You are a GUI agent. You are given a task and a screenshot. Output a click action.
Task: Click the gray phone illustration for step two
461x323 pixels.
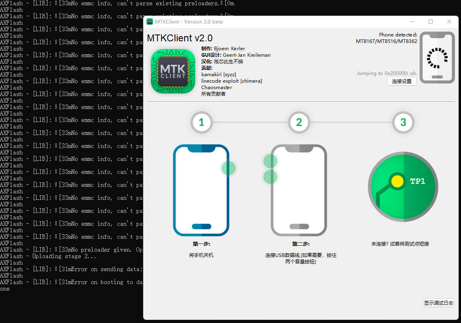299,190
